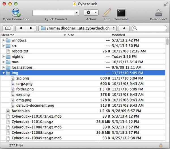Sort by the Size column header
Viewport: 170px width, 149px height.
pyautogui.click(x=89, y=35)
